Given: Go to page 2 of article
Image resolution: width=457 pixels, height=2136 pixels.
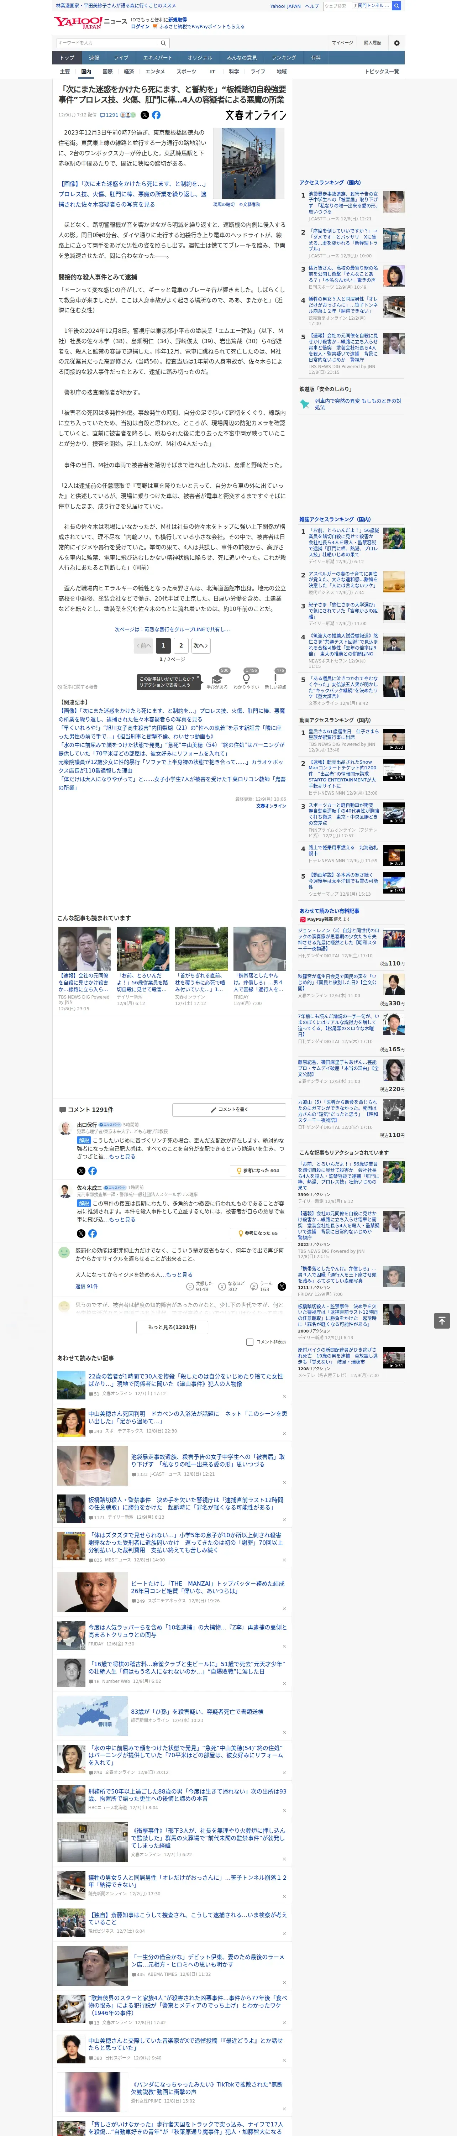Looking at the screenshot, I should [181, 645].
